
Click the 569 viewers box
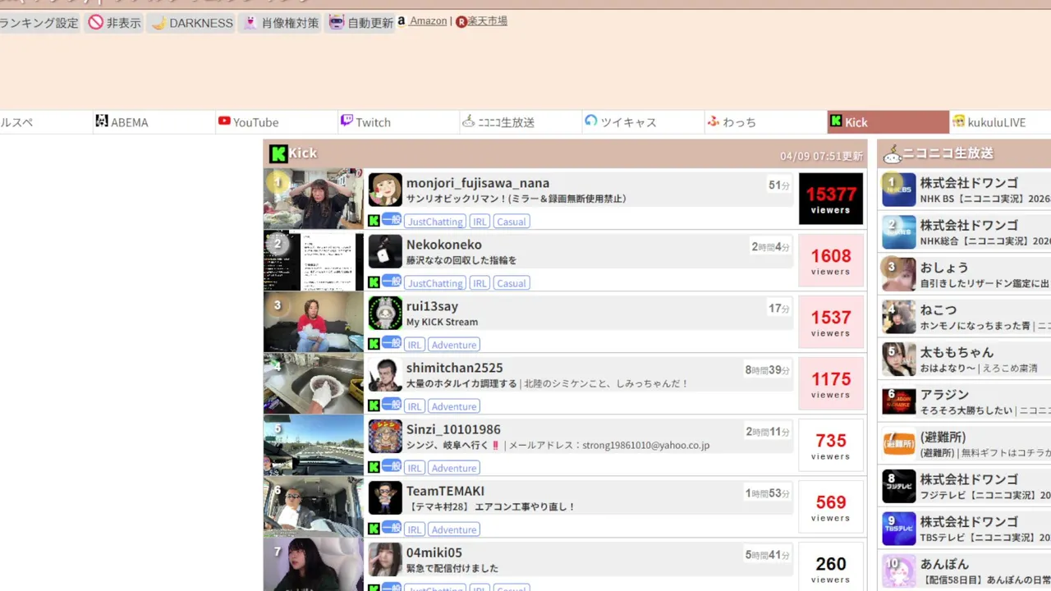[831, 506]
